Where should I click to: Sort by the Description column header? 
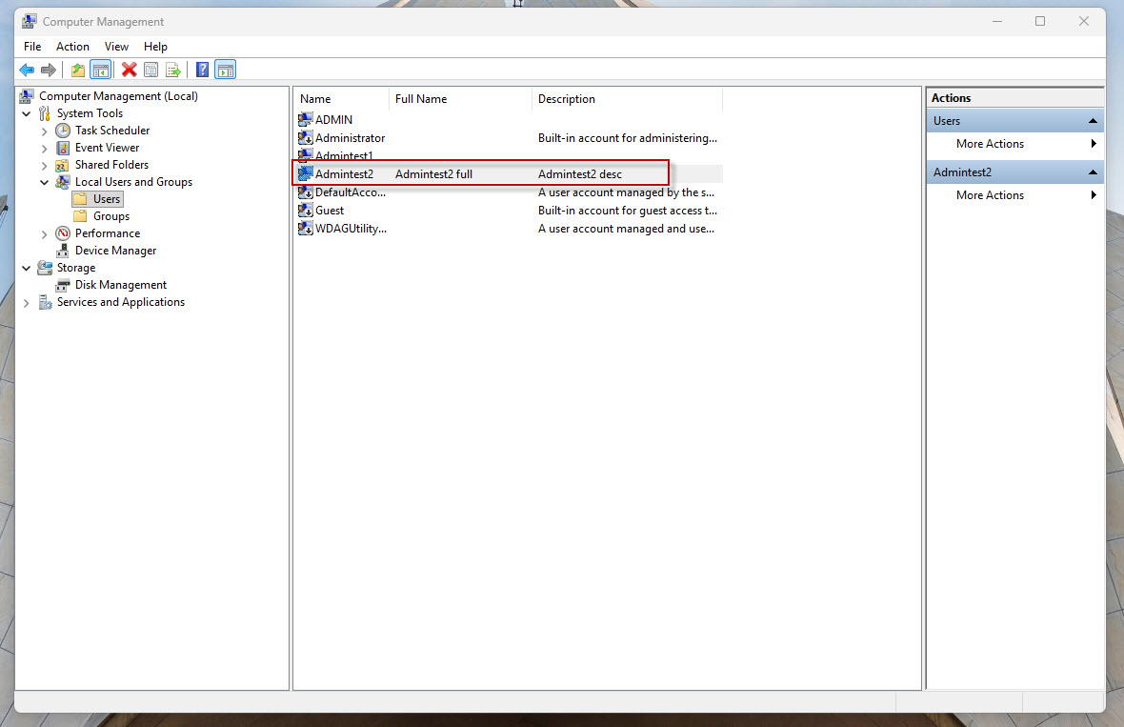[627, 99]
